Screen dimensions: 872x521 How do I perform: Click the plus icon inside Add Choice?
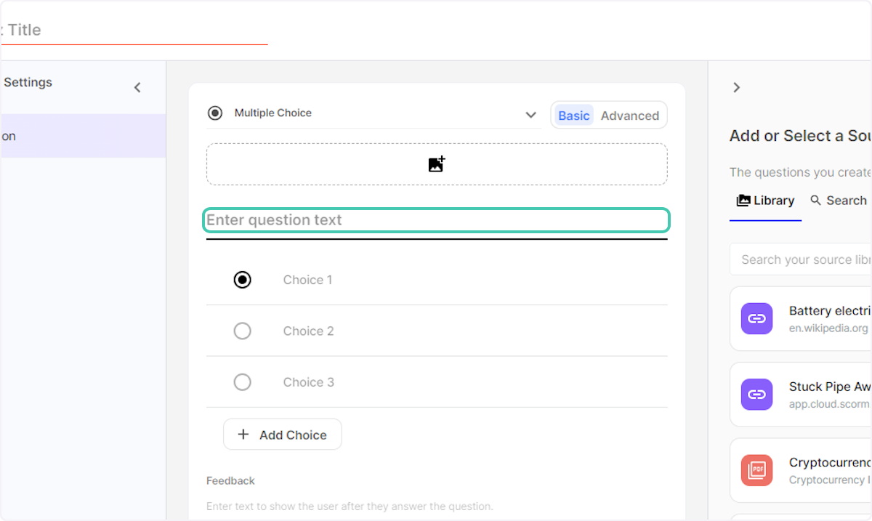tap(243, 434)
